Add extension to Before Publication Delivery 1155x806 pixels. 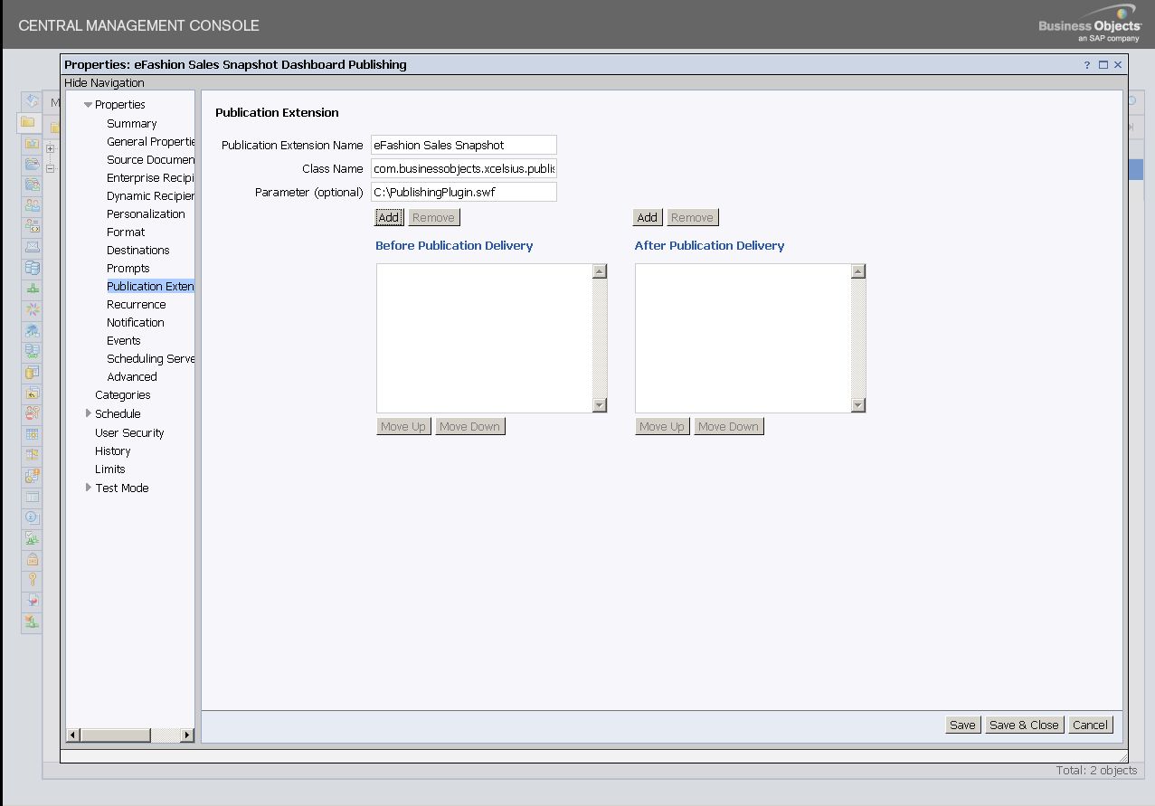pyautogui.click(x=389, y=218)
